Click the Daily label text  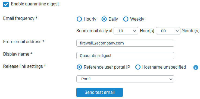click(113, 19)
